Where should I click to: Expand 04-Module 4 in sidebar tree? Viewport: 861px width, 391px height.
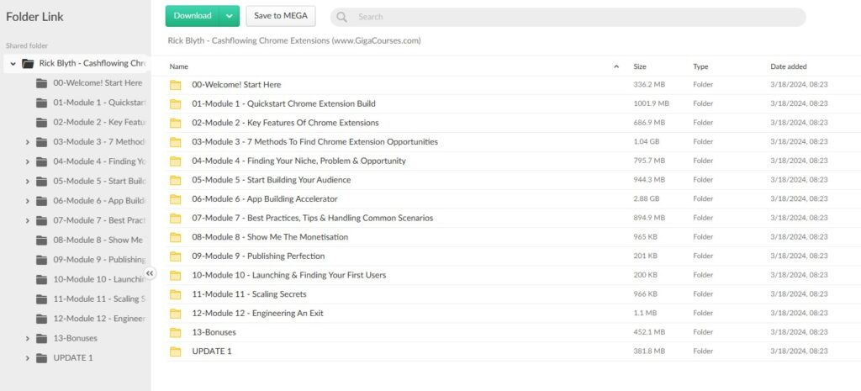click(28, 162)
